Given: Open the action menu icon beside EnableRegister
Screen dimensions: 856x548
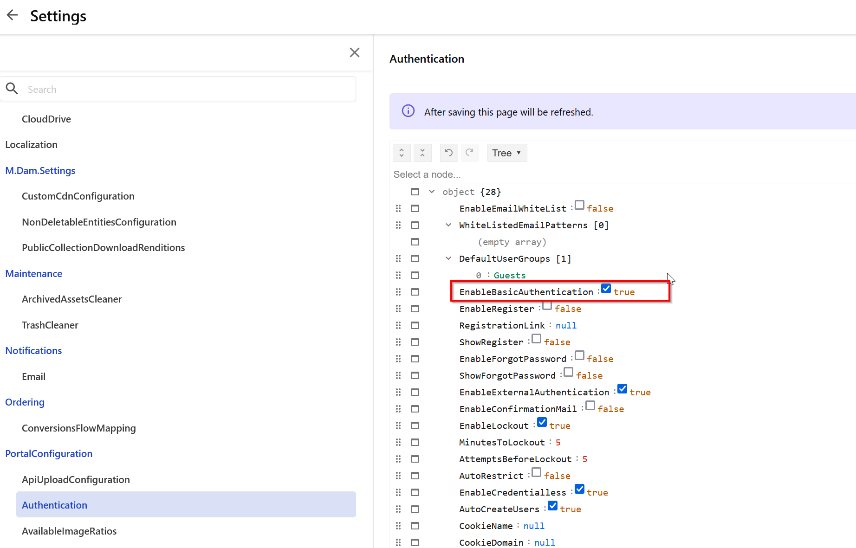Looking at the screenshot, I should [415, 309].
